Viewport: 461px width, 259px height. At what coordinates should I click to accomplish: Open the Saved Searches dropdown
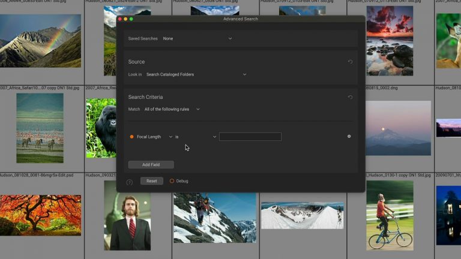197,38
